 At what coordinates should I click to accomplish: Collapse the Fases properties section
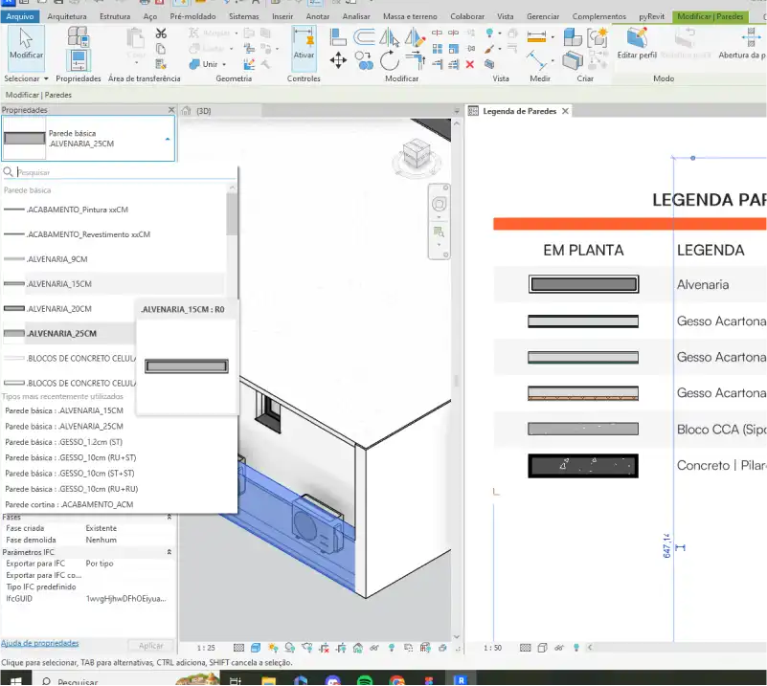click(169, 517)
